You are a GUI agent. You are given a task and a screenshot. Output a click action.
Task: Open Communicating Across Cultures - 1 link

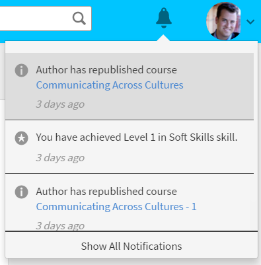tap(116, 207)
